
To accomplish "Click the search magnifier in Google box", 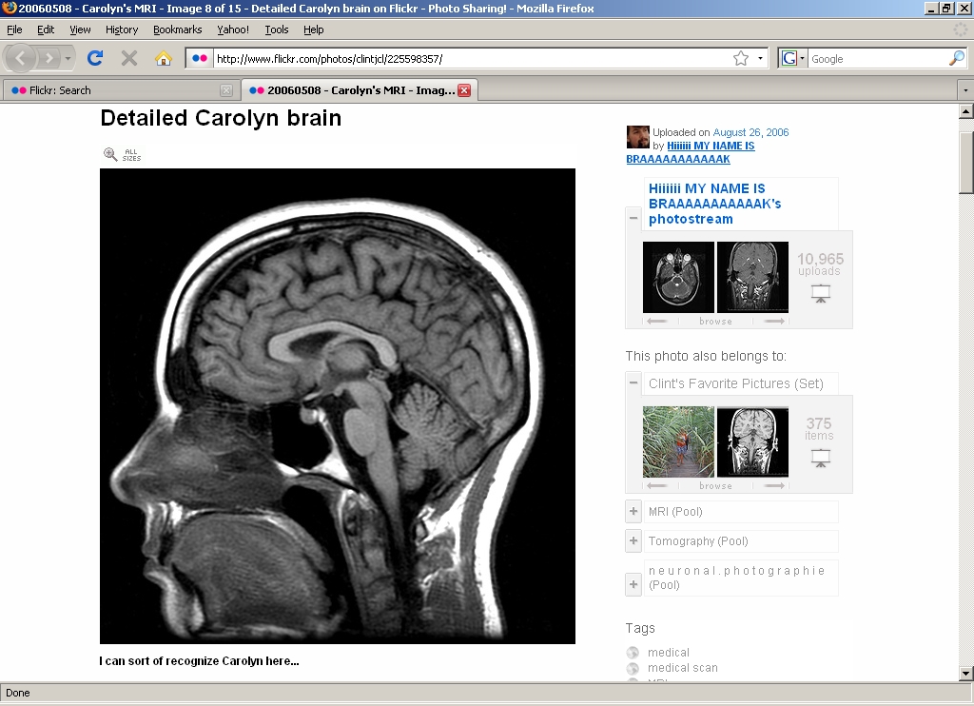I will 956,58.
